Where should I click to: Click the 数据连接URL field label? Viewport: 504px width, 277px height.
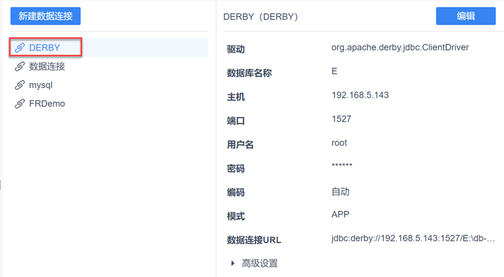coord(254,240)
